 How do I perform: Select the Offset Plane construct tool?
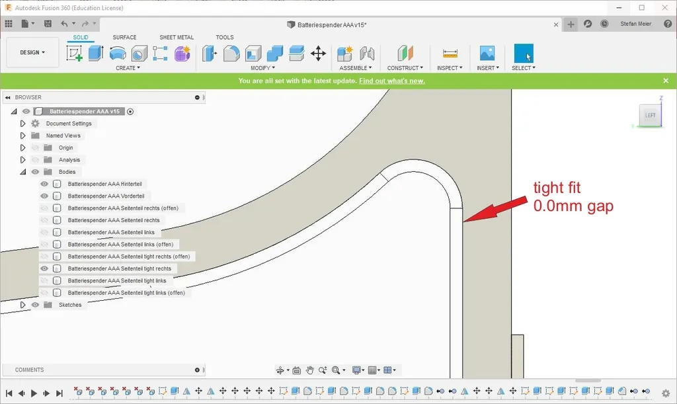(405, 54)
